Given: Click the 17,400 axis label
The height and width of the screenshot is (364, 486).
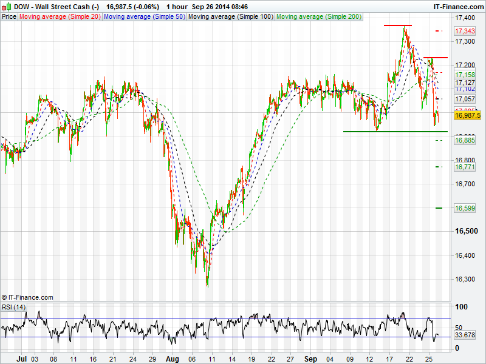Looking at the screenshot, I should pyautogui.click(x=465, y=18).
